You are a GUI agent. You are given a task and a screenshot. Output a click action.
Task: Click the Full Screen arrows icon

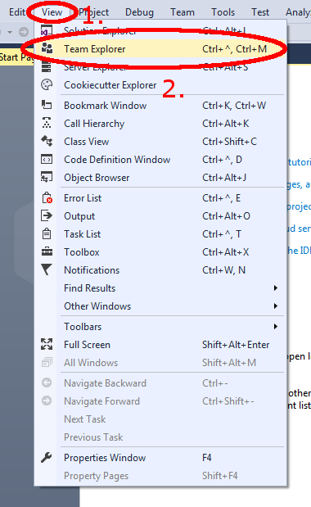(x=47, y=344)
